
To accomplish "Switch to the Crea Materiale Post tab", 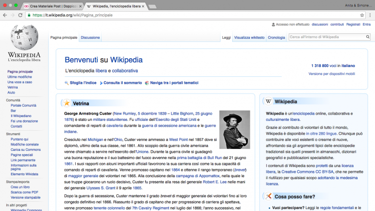I will click(x=51, y=6).
